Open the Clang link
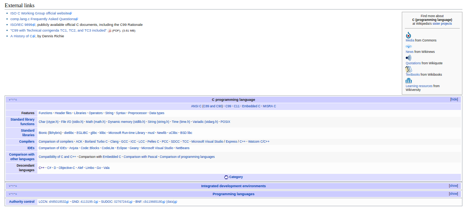The height and width of the screenshot is (210, 467). 114,142
